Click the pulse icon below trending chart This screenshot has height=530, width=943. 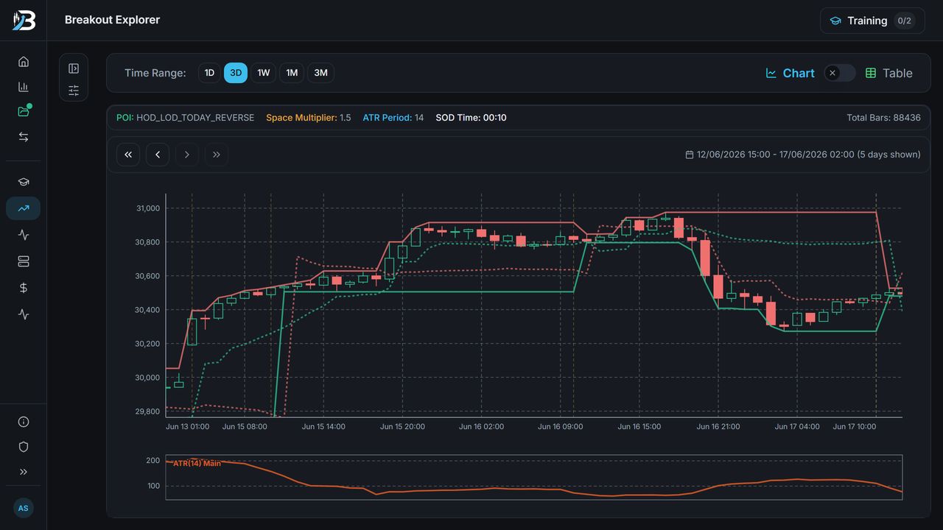24,235
